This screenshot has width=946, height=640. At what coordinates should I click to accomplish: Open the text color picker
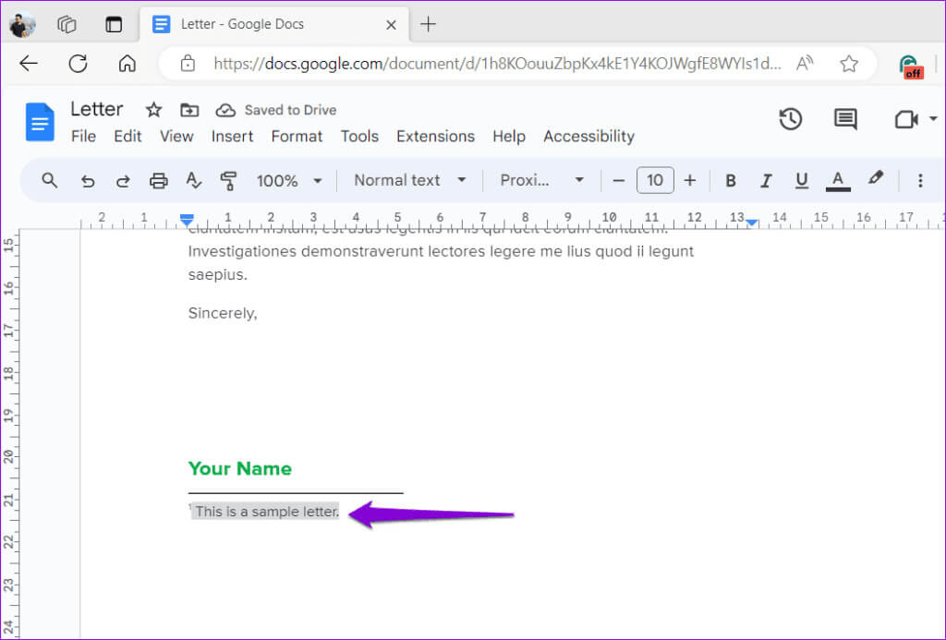(838, 181)
